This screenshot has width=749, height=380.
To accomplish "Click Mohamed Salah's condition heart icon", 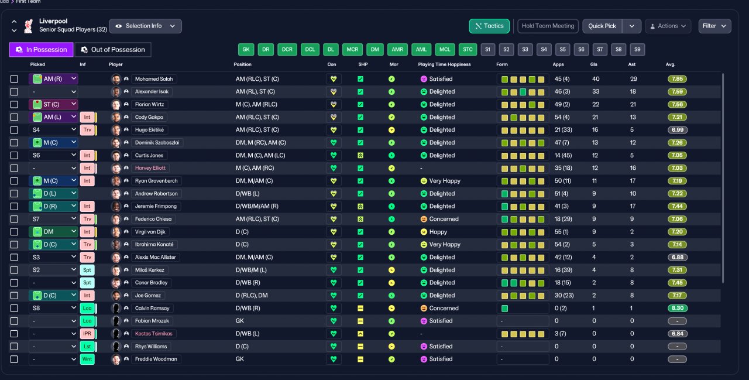I will point(334,79).
